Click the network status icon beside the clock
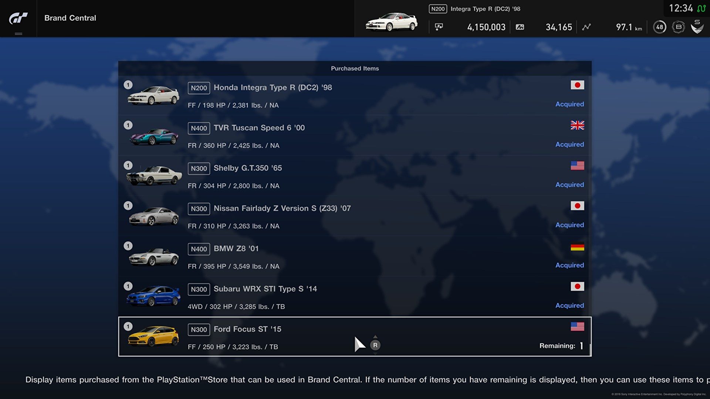Viewport: 710px width, 399px height. tap(701, 8)
